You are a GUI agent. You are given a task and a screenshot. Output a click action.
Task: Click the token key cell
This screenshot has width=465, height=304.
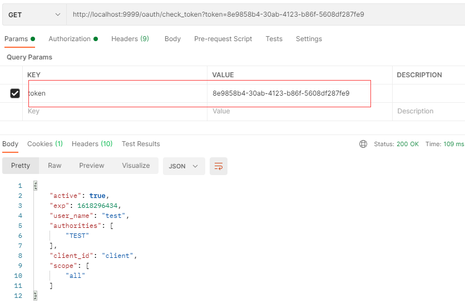pyautogui.click(x=115, y=93)
